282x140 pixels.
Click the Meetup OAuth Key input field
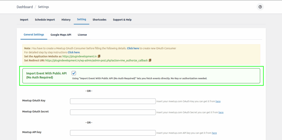[x=113, y=101]
